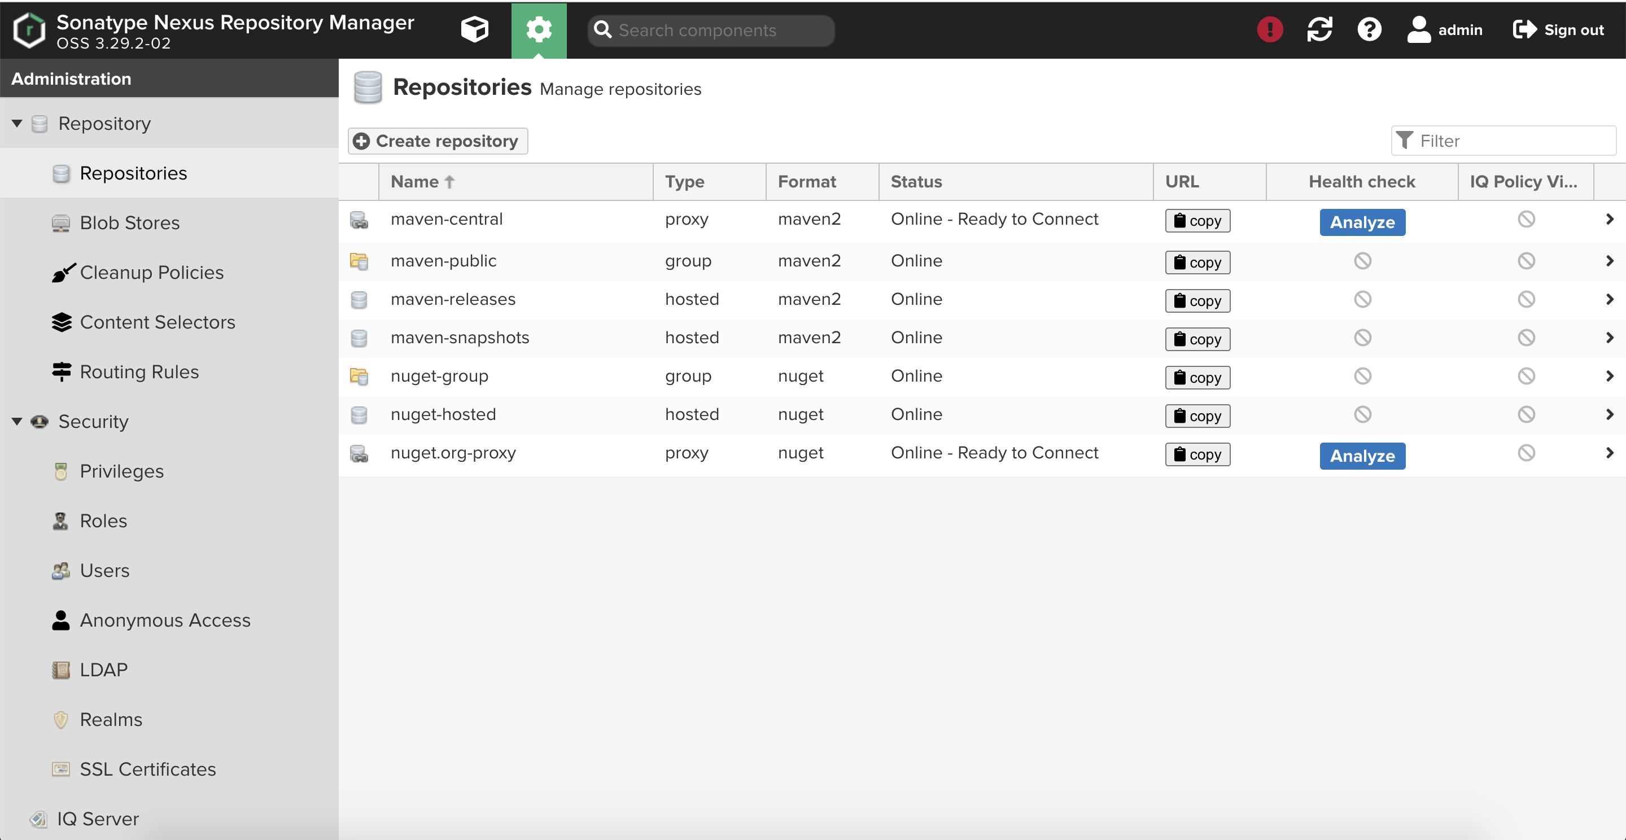
Task: Analyze health check for maven-central
Action: (1362, 221)
